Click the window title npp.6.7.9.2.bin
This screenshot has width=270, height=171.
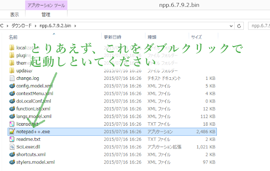pyautogui.click(x=179, y=5)
